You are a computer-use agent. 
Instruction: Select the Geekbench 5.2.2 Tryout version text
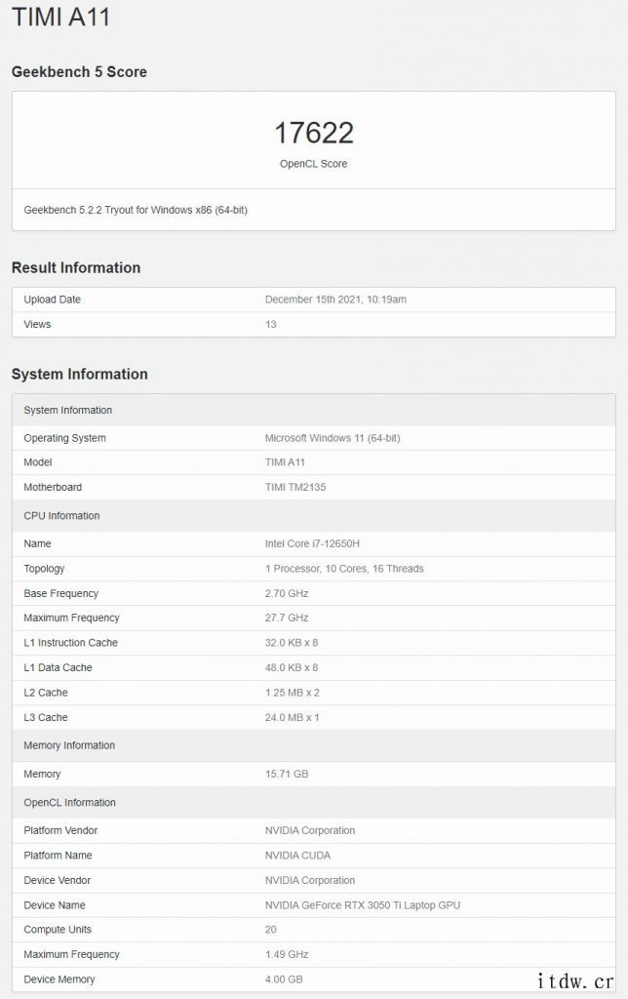coord(136,210)
